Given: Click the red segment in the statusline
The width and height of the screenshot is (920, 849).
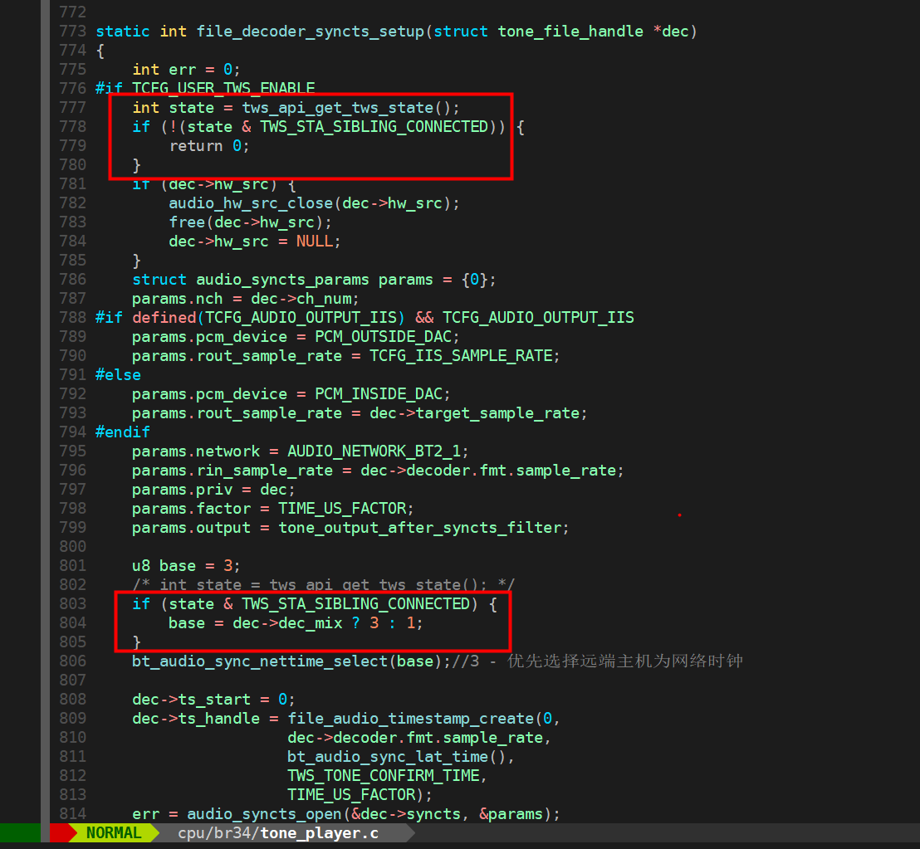Looking at the screenshot, I should click(x=59, y=833).
